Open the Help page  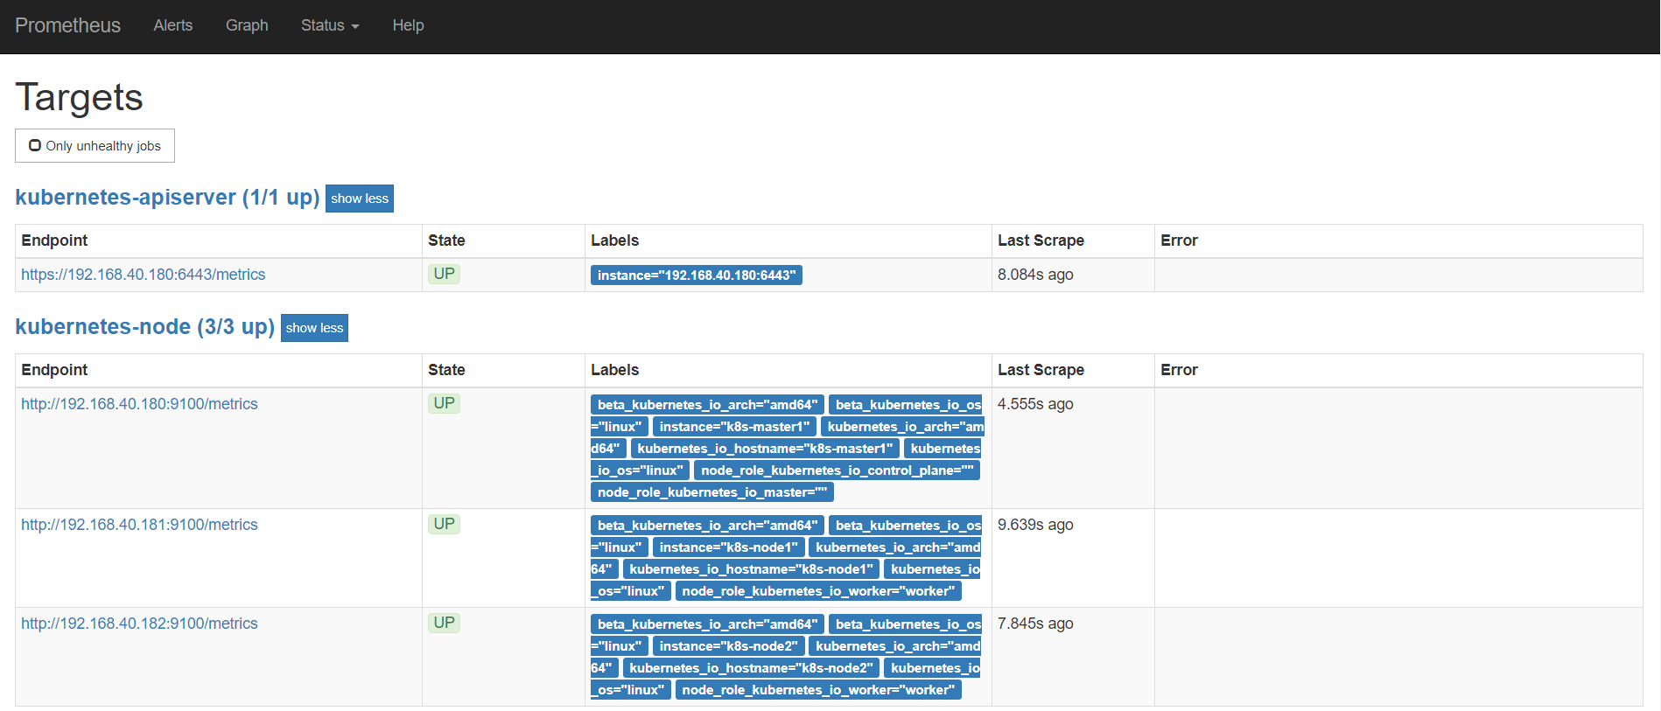tap(408, 25)
